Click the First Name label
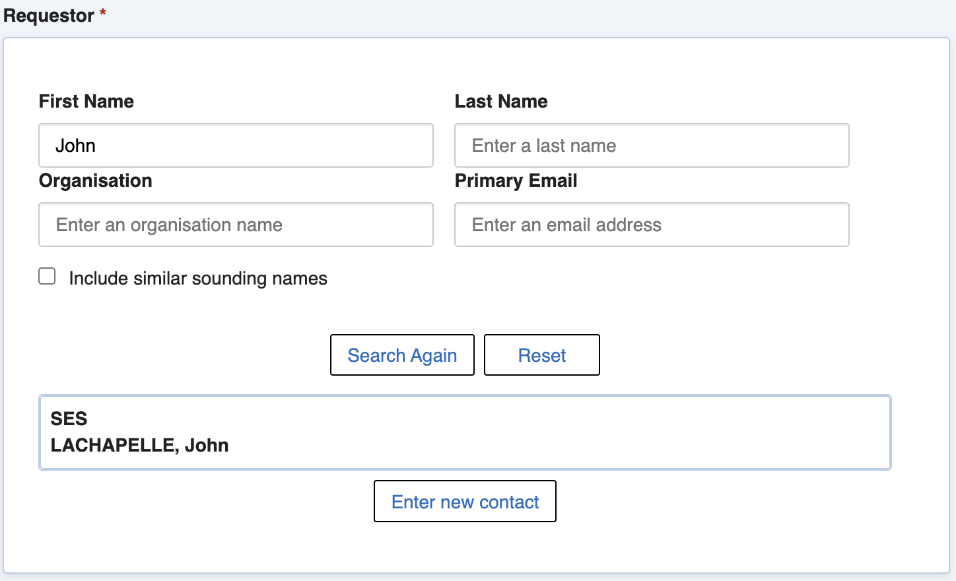The width and height of the screenshot is (956, 581). click(86, 101)
